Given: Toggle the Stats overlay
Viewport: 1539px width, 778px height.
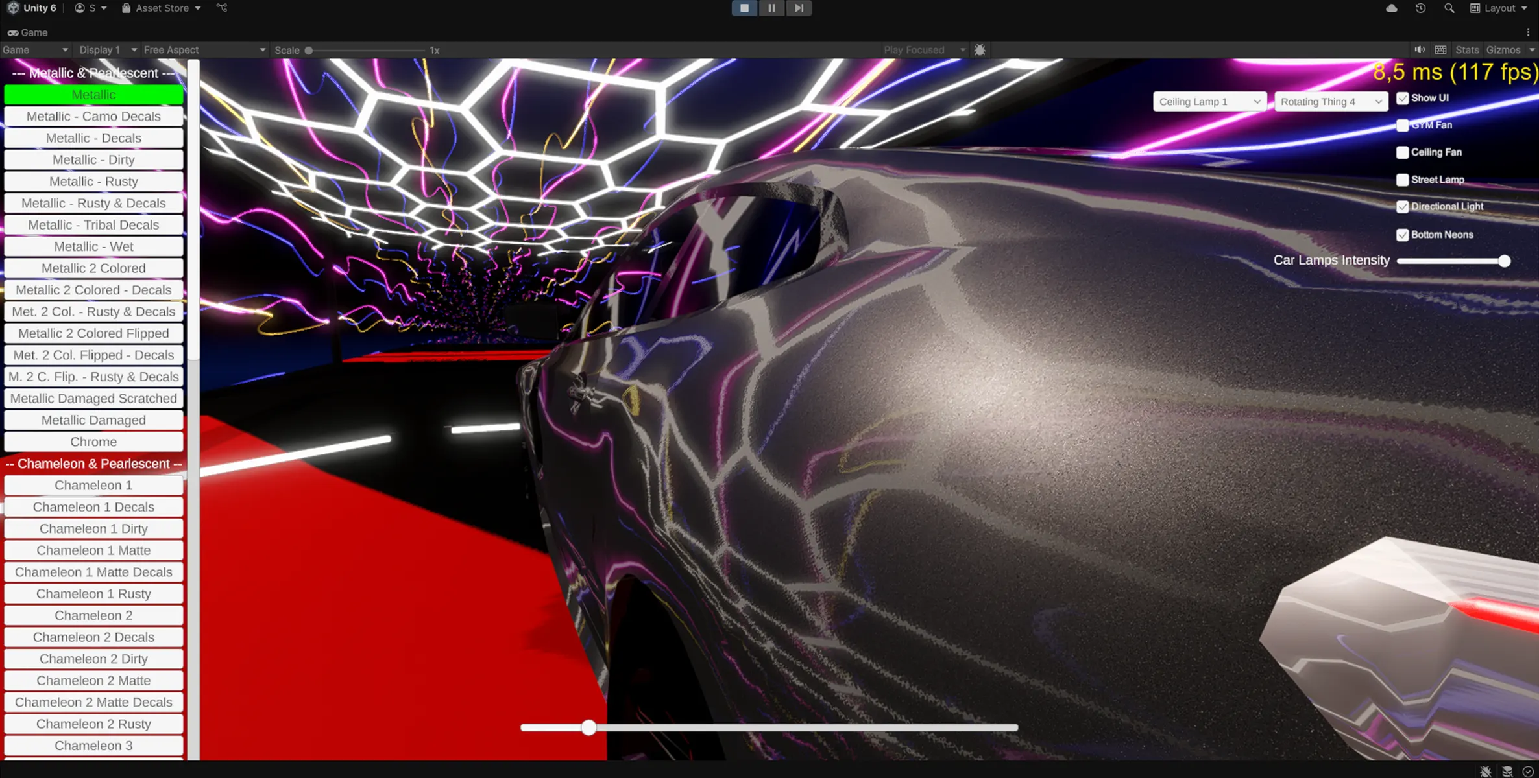Looking at the screenshot, I should click(x=1467, y=50).
